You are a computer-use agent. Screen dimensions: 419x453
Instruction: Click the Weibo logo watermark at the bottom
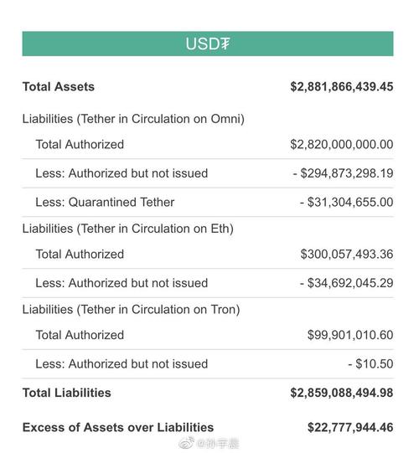pyautogui.click(x=187, y=442)
